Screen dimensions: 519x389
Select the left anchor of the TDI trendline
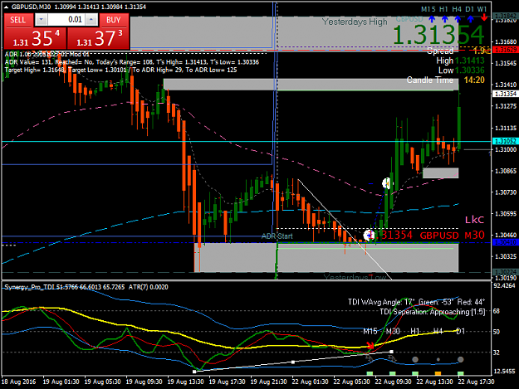(x=194, y=372)
